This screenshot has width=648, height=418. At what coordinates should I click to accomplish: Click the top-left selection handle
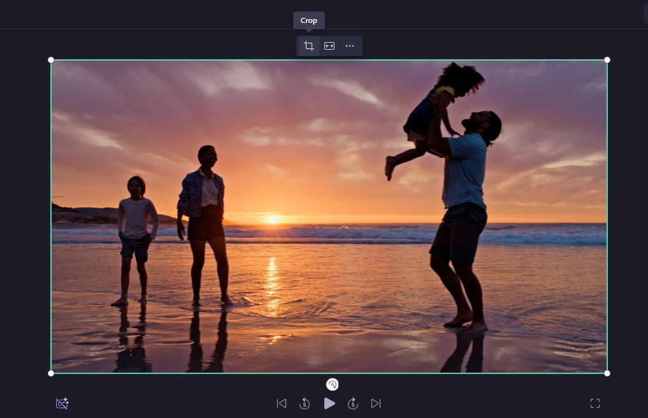(x=50, y=59)
